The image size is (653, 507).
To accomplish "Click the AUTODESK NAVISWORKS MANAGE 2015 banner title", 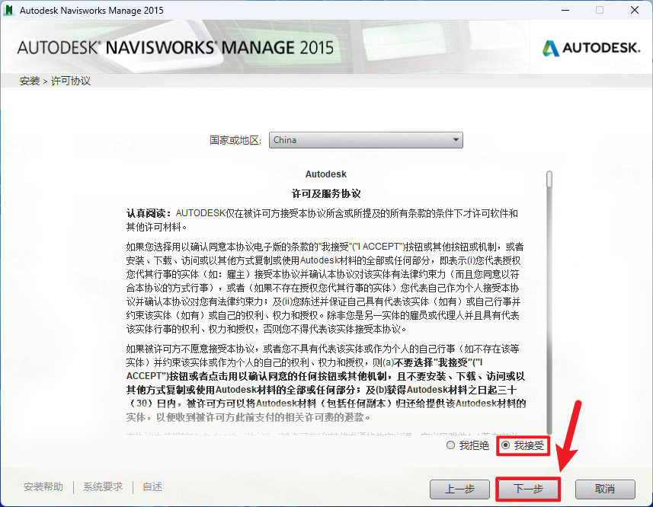I will [175, 48].
